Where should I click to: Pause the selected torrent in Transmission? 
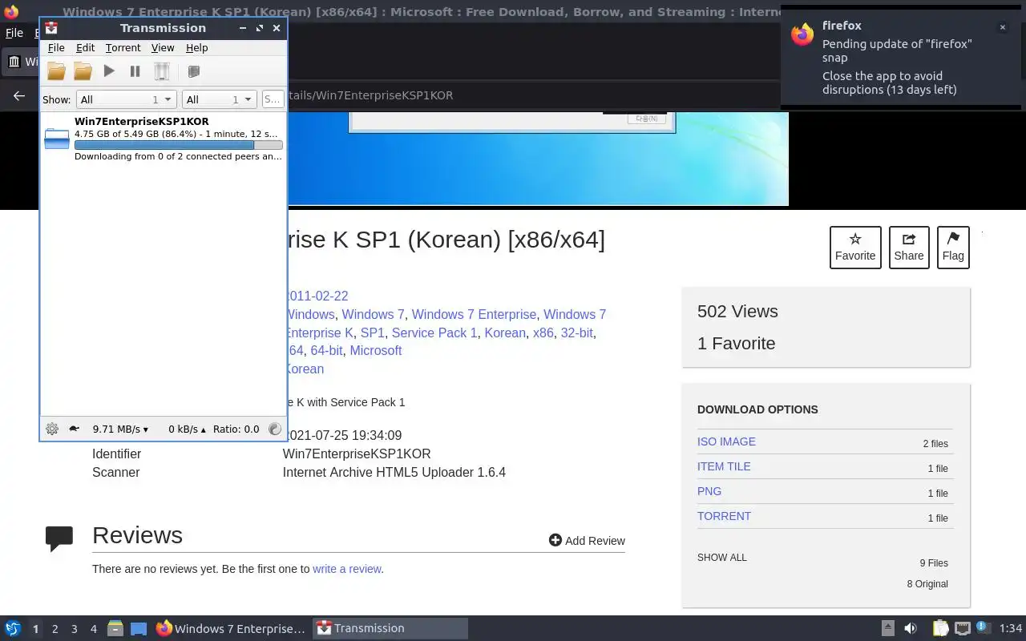pos(135,71)
